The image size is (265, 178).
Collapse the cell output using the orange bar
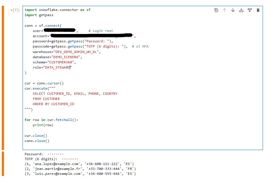[x=3, y=164]
